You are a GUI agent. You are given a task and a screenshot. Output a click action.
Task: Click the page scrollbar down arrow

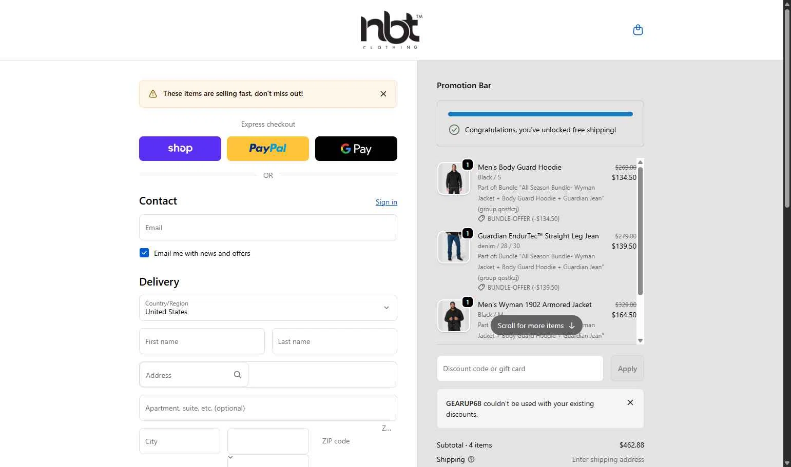[x=787, y=463]
